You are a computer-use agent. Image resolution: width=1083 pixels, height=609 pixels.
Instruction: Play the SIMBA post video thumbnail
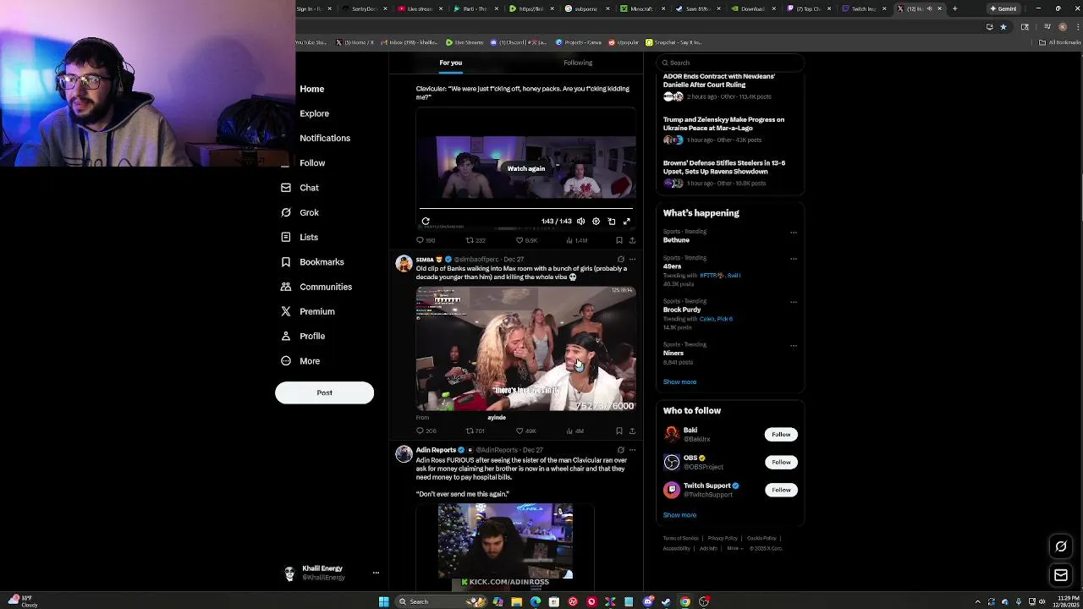(x=525, y=348)
